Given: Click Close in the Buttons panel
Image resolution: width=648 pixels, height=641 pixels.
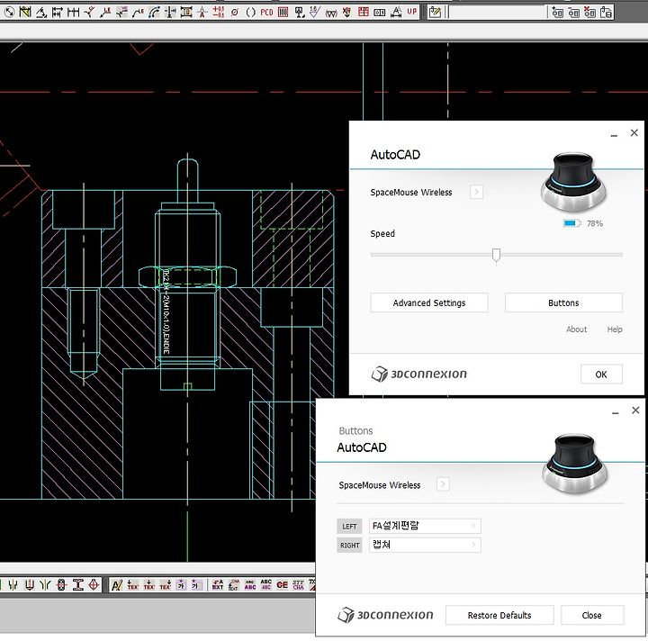Looking at the screenshot, I should (x=592, y=615).
